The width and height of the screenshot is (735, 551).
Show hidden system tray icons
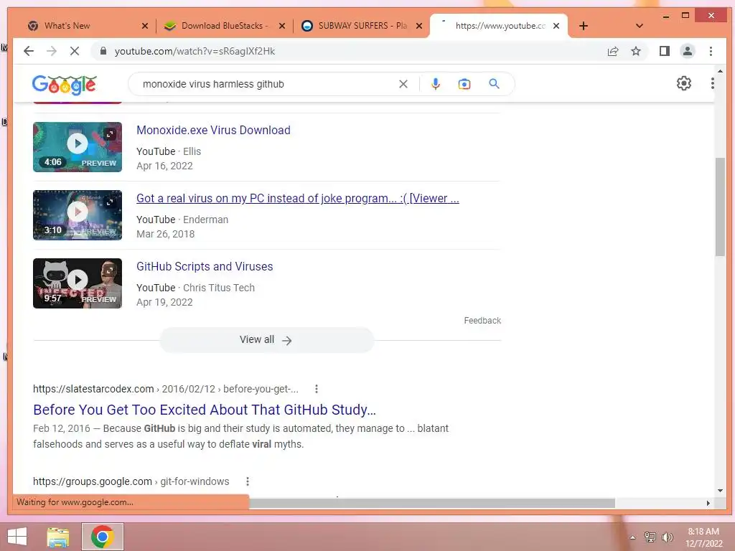(x=632, y=537)
